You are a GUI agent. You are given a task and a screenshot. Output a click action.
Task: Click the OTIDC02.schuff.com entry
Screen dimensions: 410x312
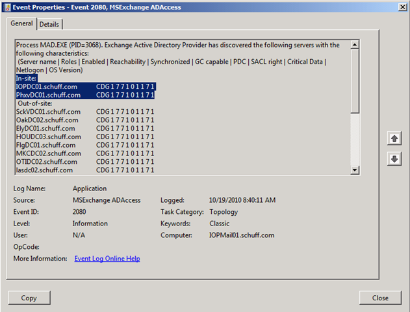pyautogui.click(x=85, y=162)
